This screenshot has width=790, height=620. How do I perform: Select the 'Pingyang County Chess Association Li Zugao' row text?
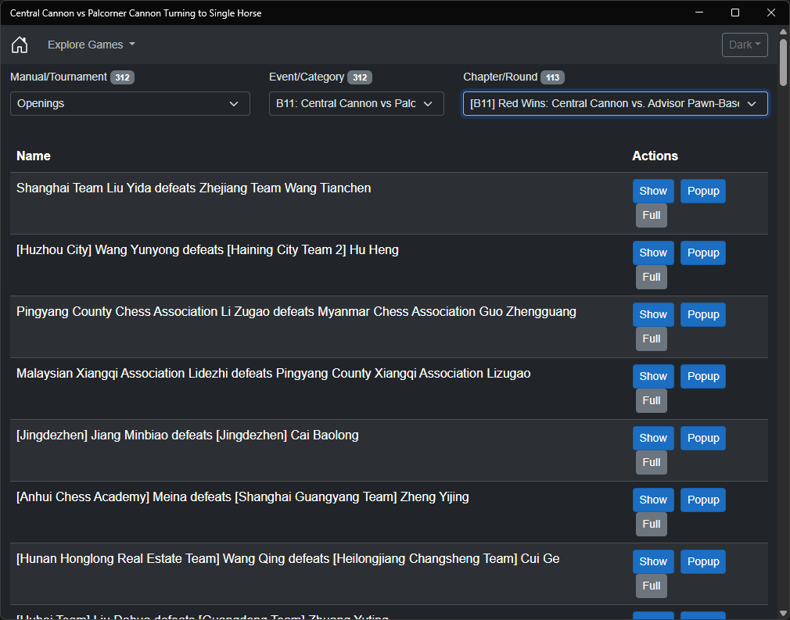296,312
